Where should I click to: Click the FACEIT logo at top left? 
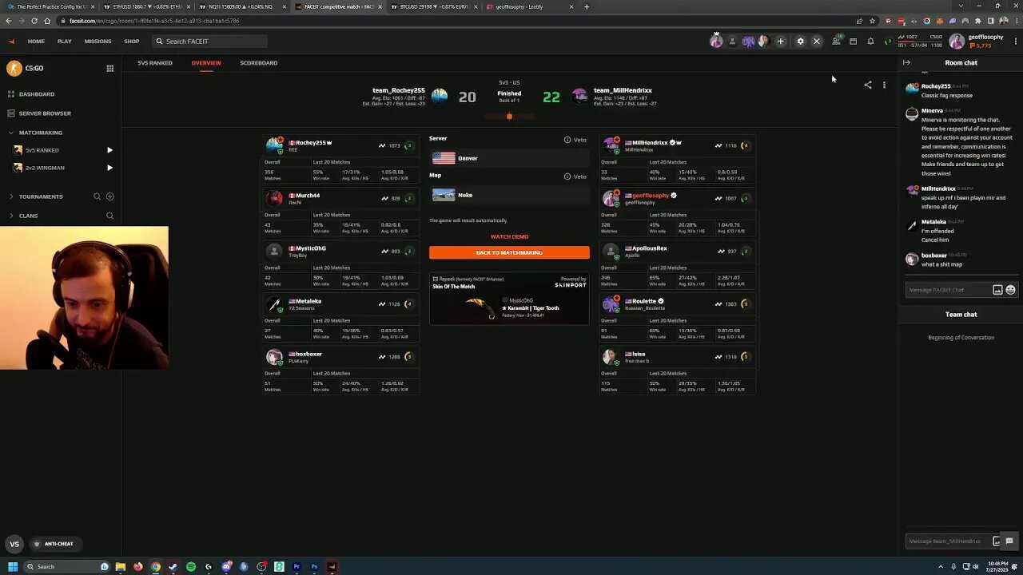click(11, 42)
